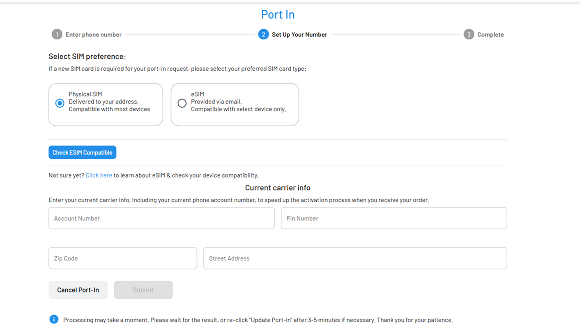Click the step 2 Set Up Your Number circle
Viewport: 580px width, 334px height.
(x=263, y=35)
